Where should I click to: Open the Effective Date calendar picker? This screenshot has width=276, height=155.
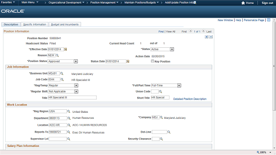pyautogui.click(x=66, y=50)
